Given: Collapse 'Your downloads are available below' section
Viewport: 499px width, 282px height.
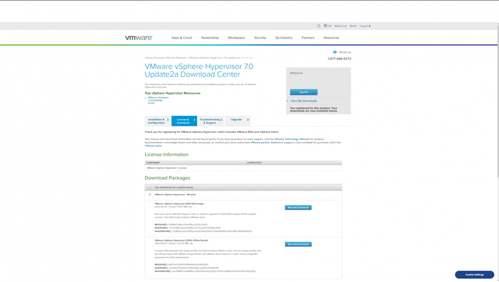Looking at the screenshot, I should click(150, 188).
